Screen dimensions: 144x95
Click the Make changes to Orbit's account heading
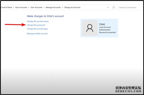[x=45, y=16]
